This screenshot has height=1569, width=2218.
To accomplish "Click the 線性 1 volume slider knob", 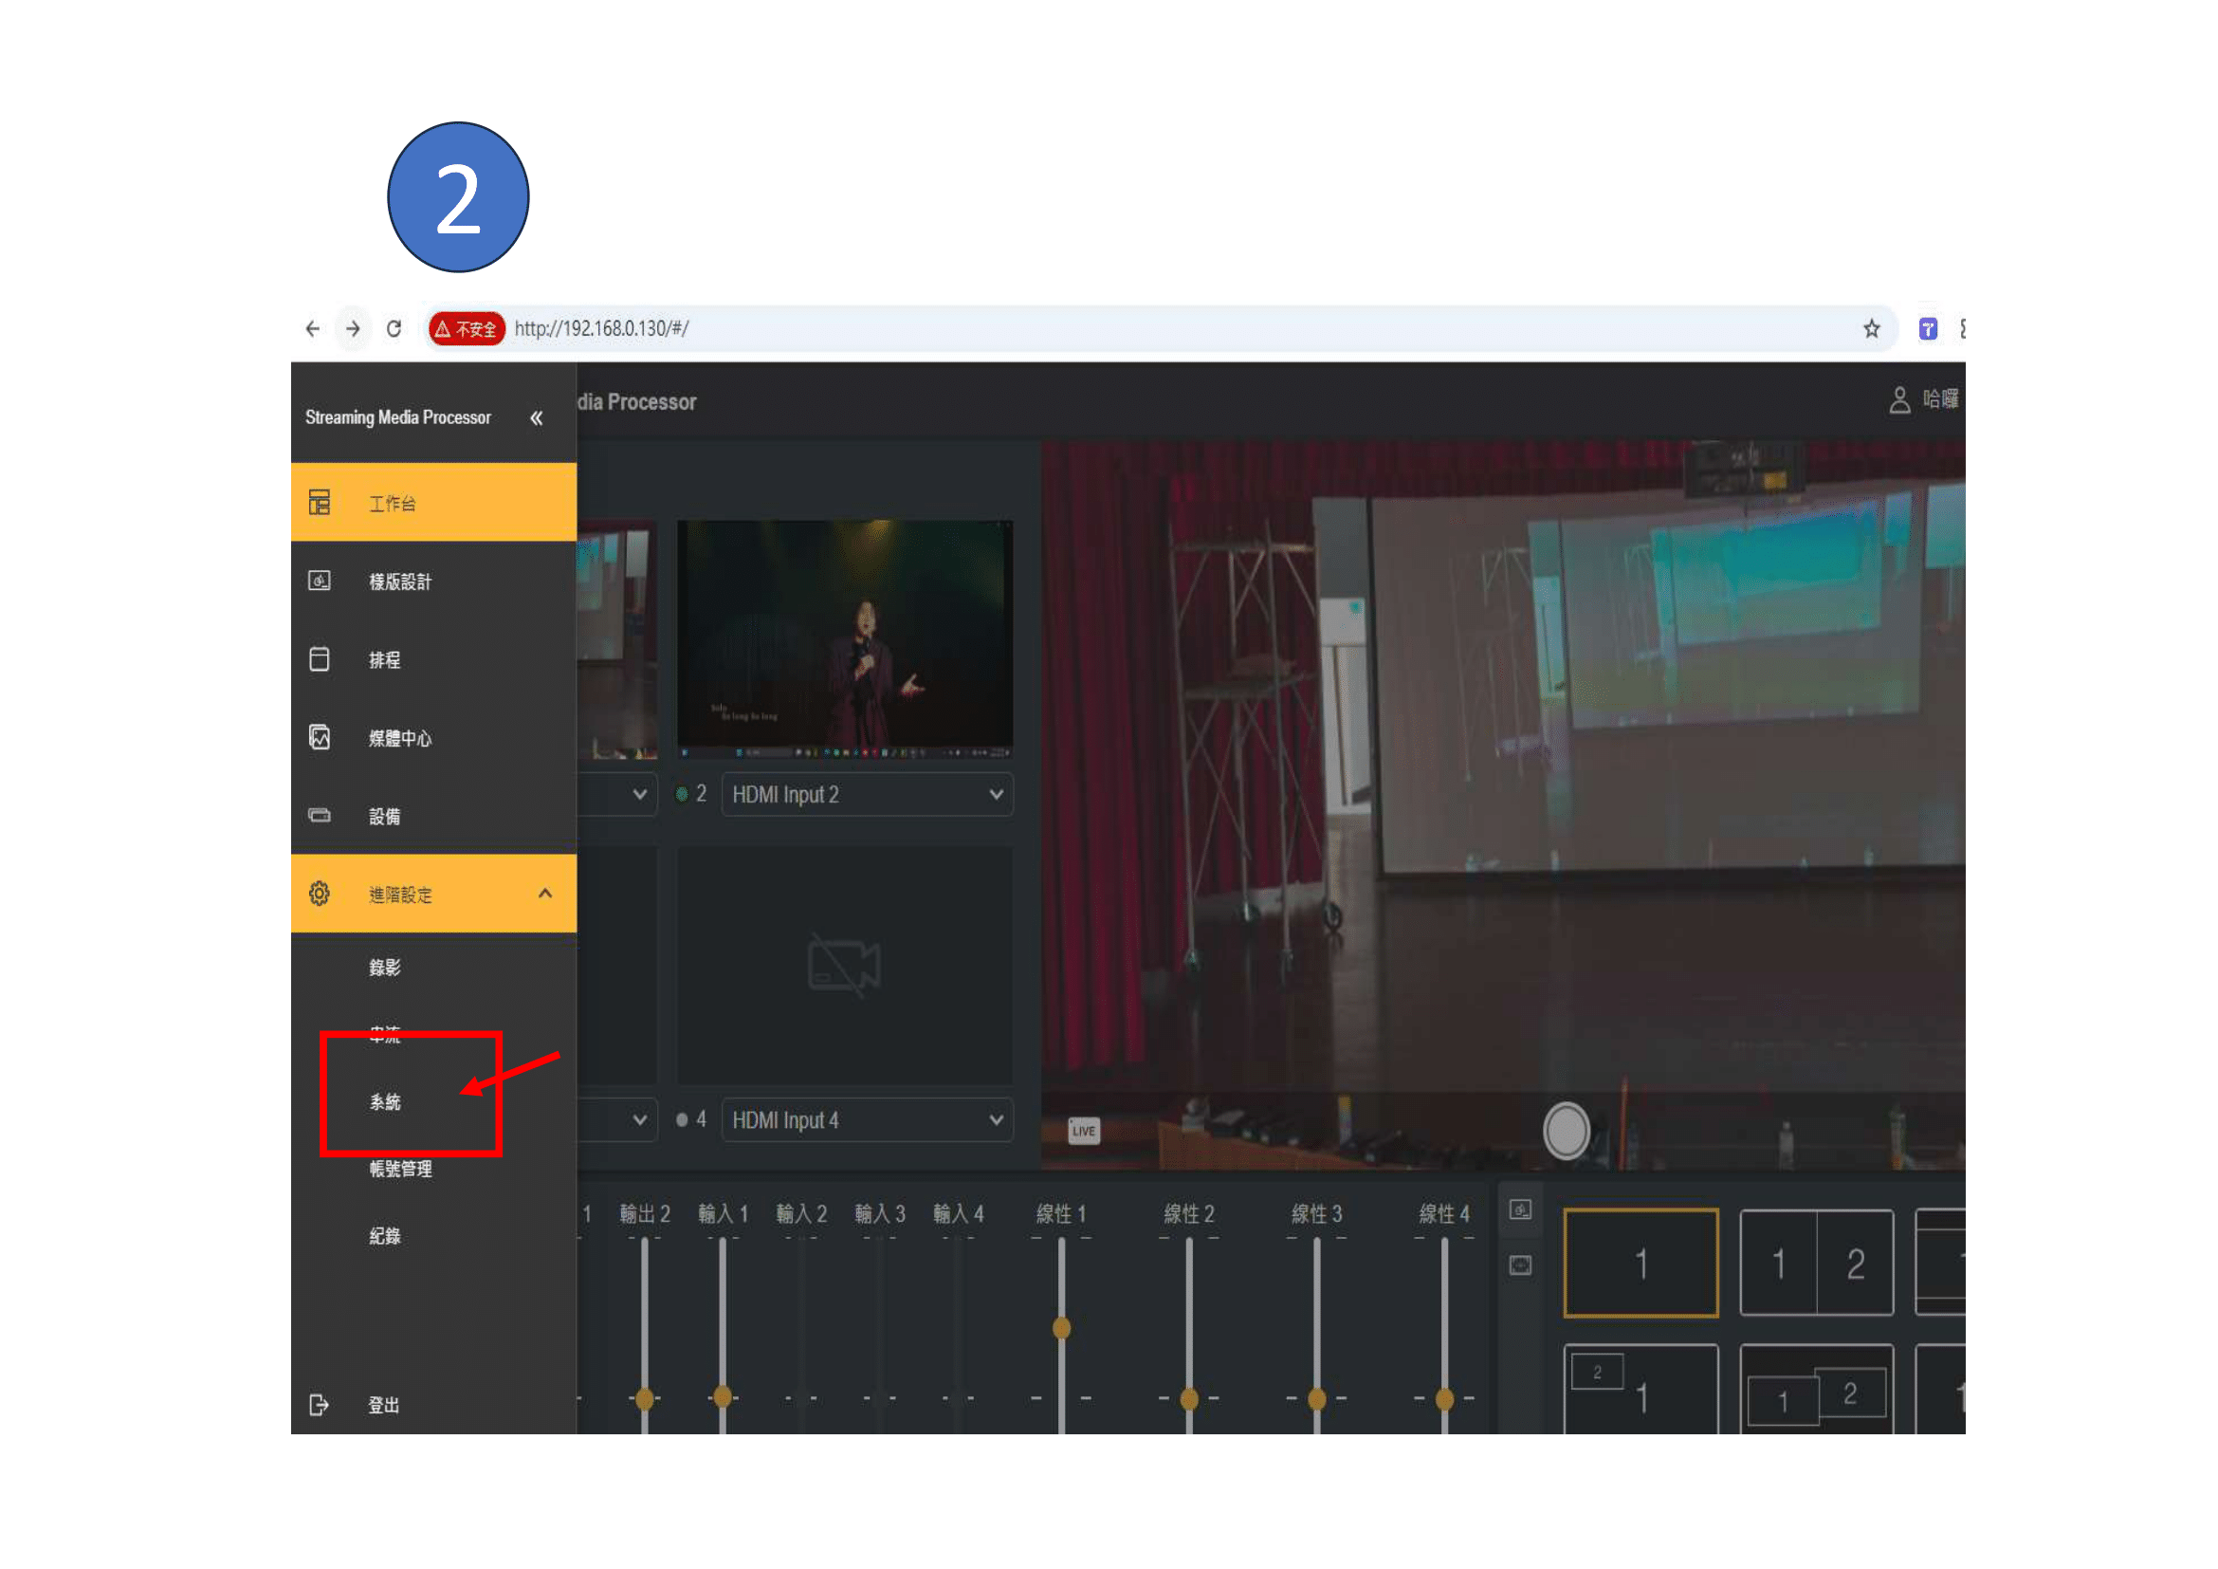I will [x=1062, y=1327].
